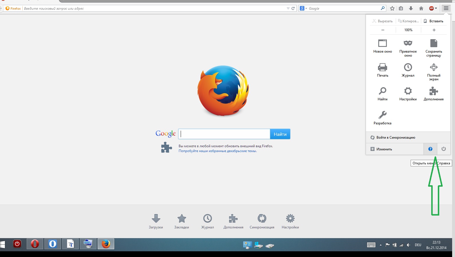This screenshot has width=455, height=257.
Task: Open Opera from the taskbar
Action: [35, 244]
